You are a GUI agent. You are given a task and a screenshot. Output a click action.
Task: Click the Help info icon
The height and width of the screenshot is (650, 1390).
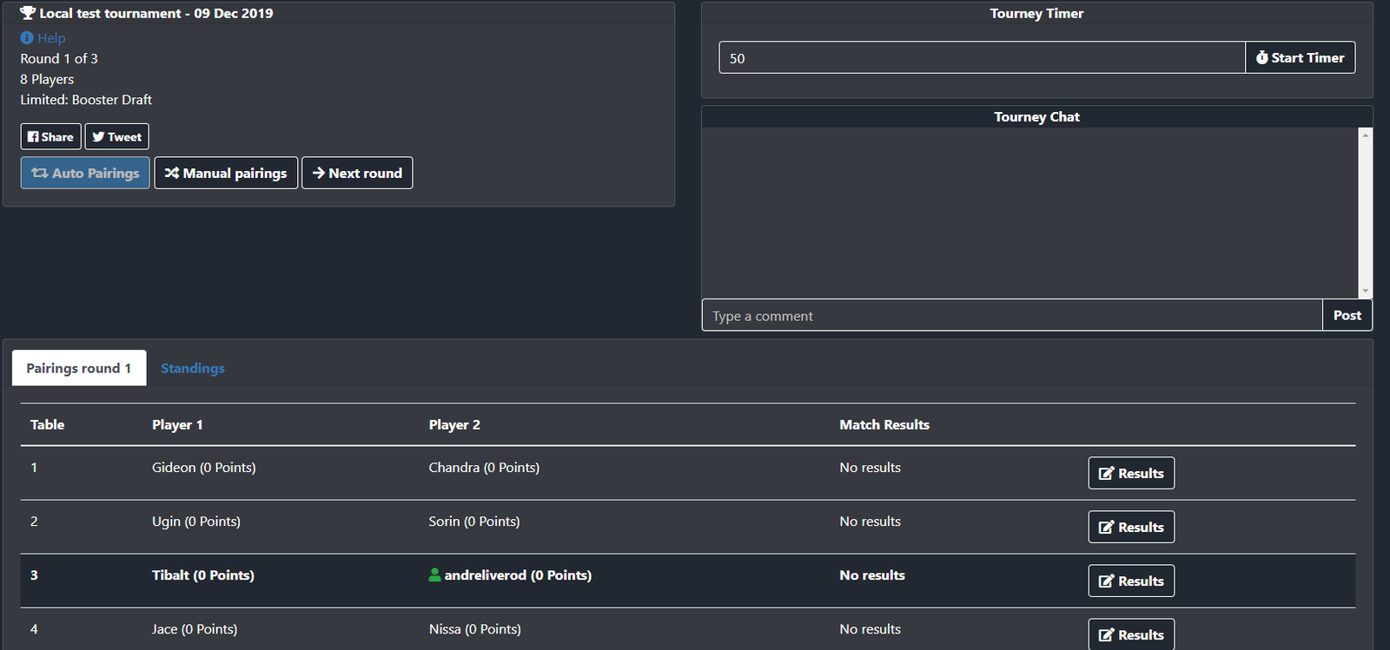[x=27, y=38]
